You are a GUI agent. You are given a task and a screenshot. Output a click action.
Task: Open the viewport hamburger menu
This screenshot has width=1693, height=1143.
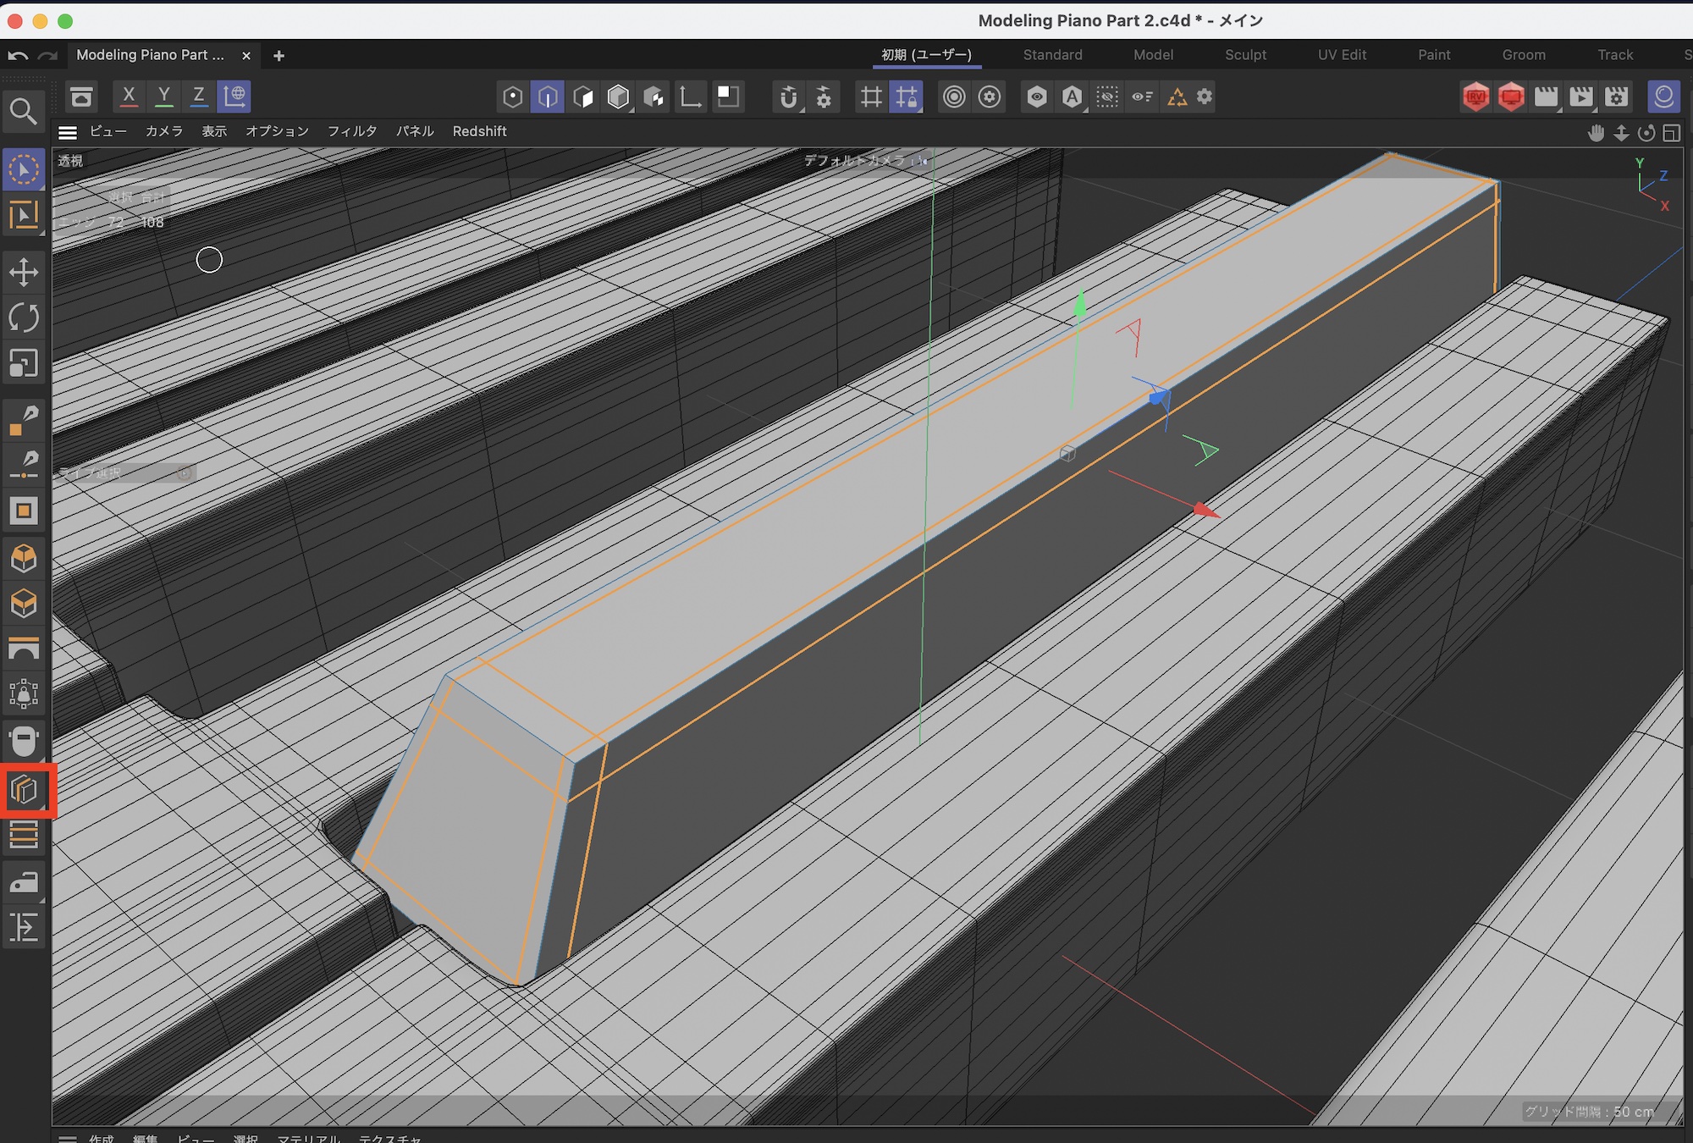coord(68,132)
